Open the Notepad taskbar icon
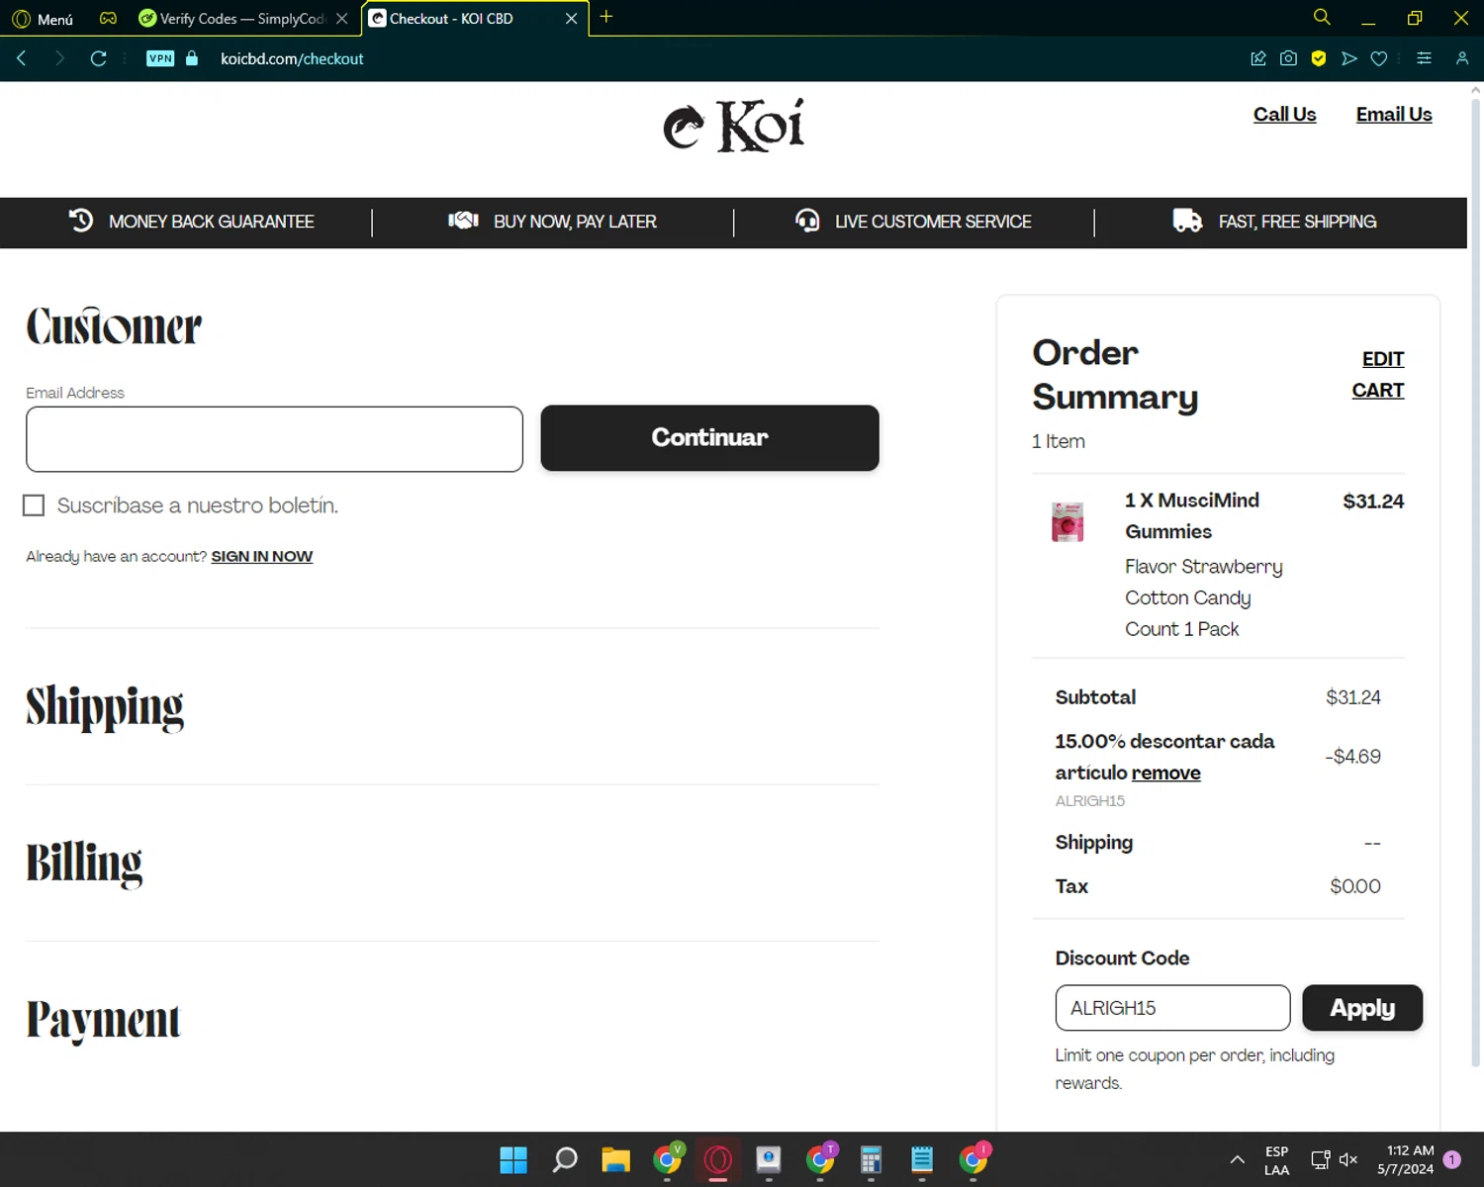This screenshot has width=1484, height=1187. (922, 1159)
